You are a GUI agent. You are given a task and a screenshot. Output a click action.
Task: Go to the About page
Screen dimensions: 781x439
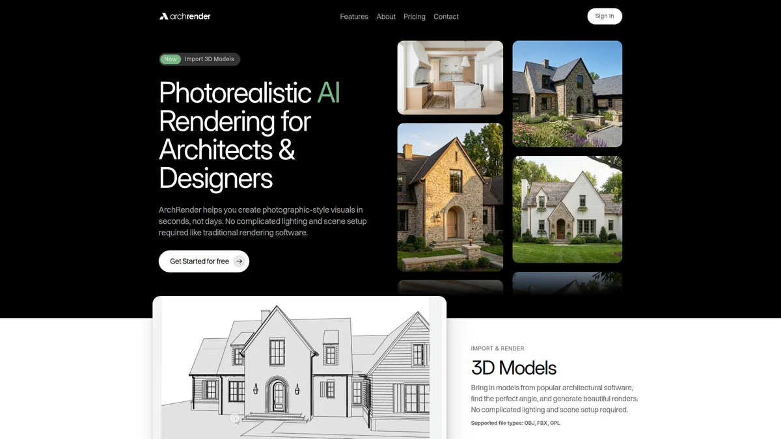pos(386,17)
